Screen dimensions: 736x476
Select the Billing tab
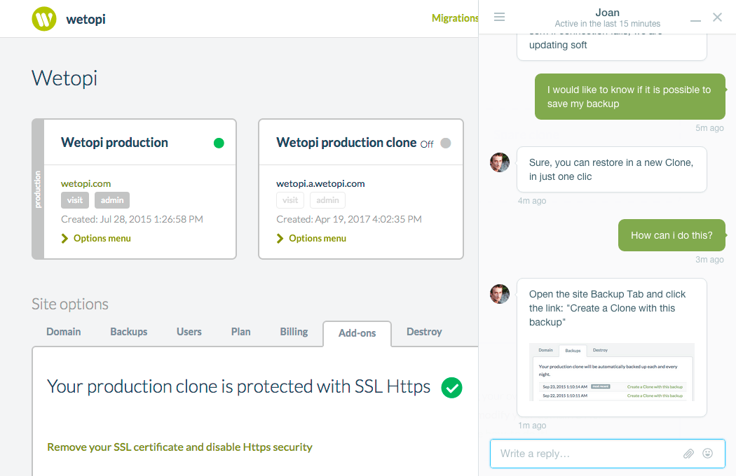point(294,332)
